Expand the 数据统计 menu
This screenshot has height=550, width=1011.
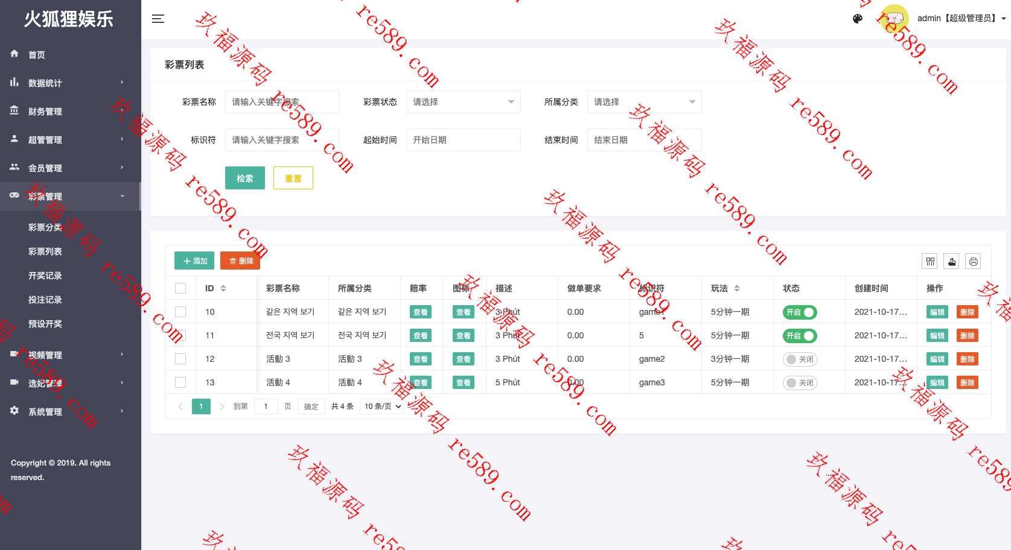pyautogui.click(x=71, y=83)
